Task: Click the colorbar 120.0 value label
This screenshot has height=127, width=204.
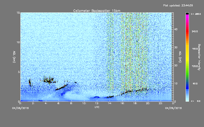Action: pyautogui.click(x=195, y=66)
